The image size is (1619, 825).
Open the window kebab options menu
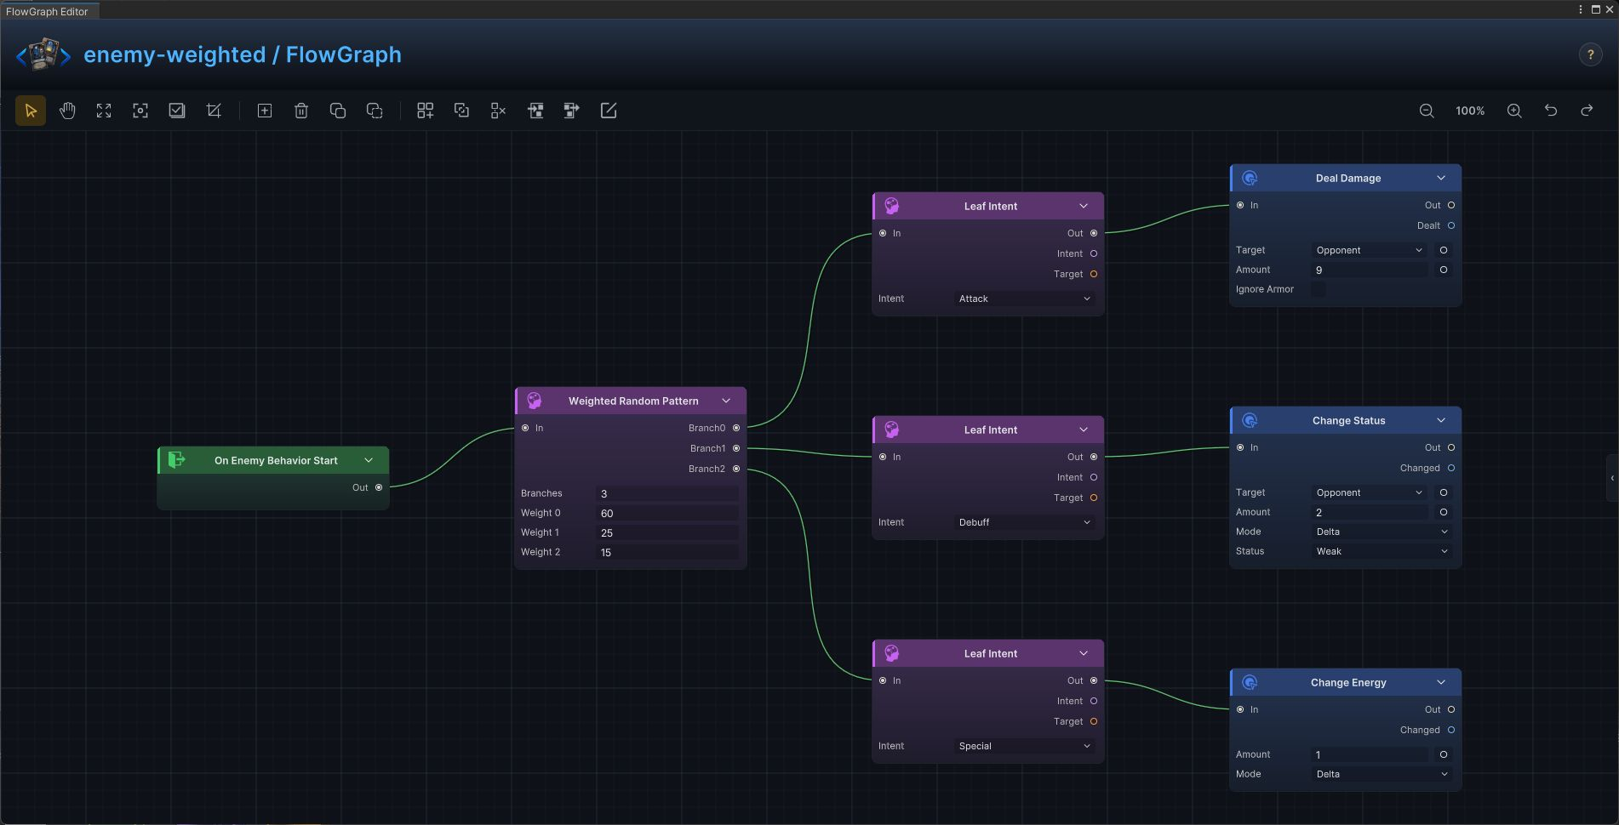[1581, 9]
